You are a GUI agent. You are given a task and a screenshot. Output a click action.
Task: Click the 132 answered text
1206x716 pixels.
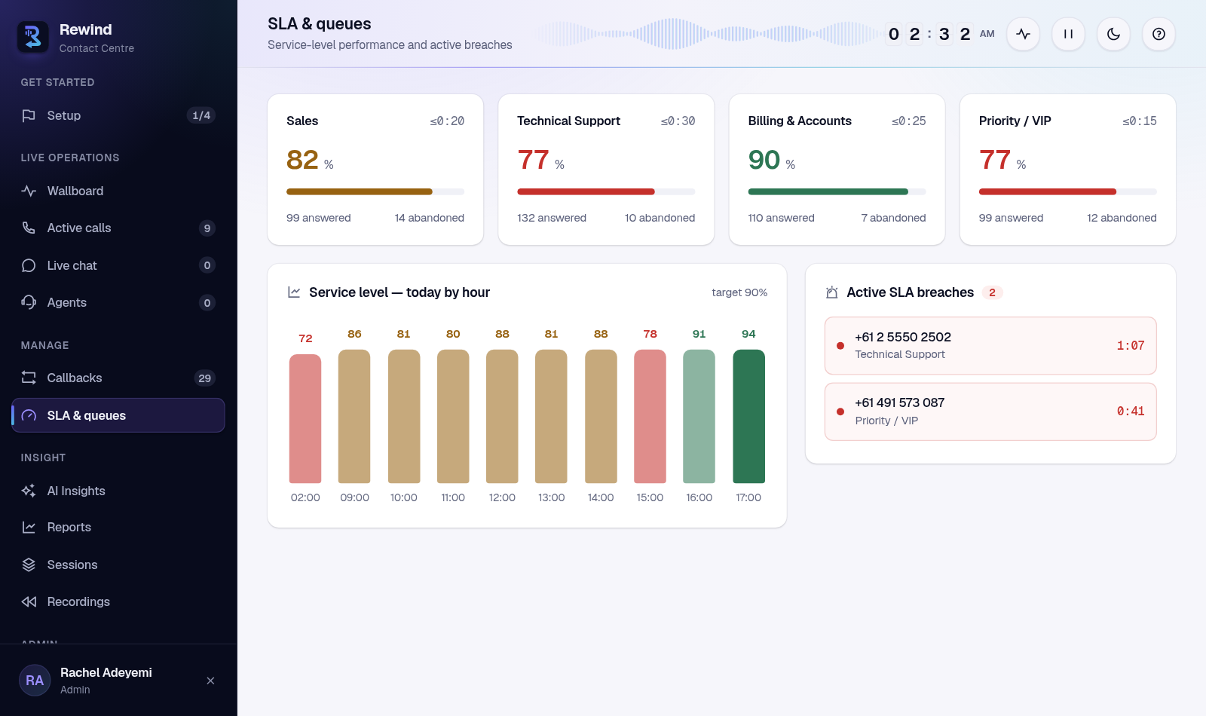552,218
